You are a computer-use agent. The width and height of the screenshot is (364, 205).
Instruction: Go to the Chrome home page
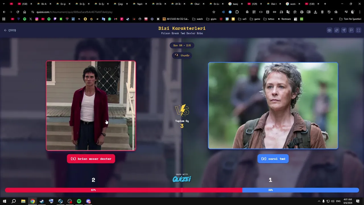[24, 12]
